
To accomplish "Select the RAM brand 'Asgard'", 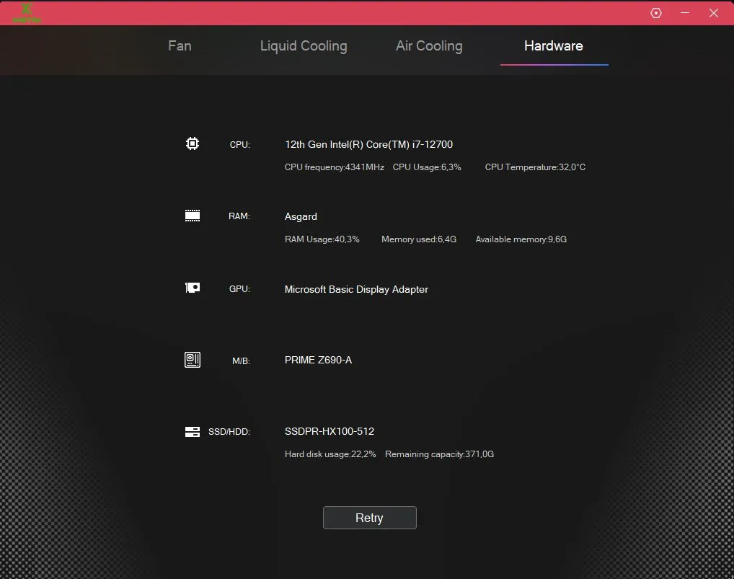I will [x=301, y=217].
